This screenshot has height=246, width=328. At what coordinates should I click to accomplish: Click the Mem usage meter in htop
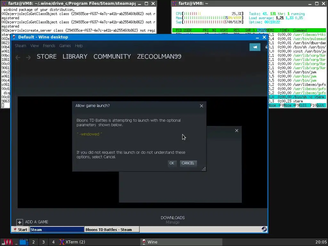coord(209,18)
